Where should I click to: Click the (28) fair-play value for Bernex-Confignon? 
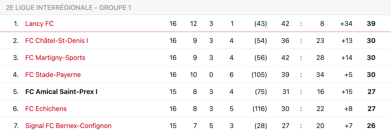tap(261, 126)
